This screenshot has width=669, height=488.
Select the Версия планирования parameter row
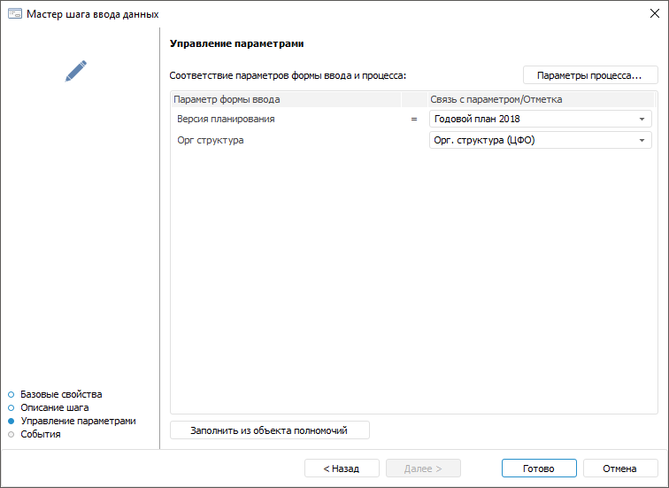226,119
